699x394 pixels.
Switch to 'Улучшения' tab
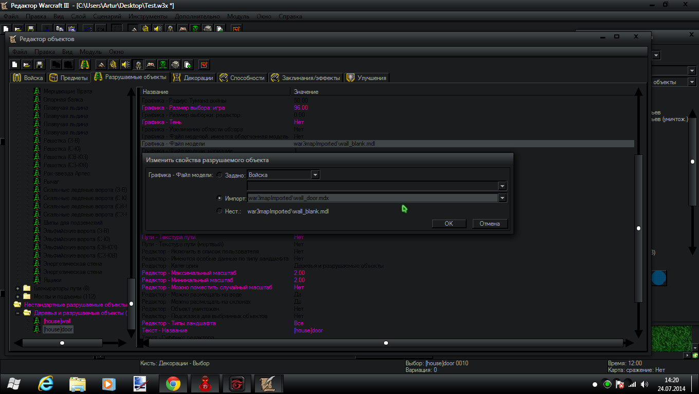[x=367, y=78]
